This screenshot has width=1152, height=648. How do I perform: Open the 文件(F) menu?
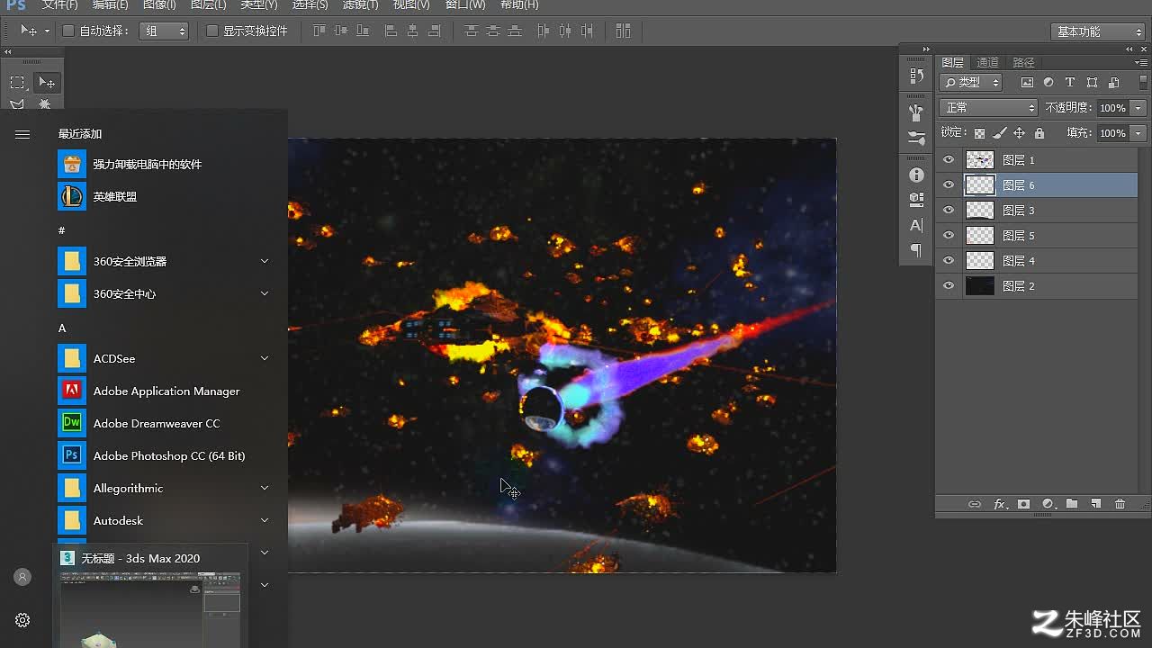(60, 4)
